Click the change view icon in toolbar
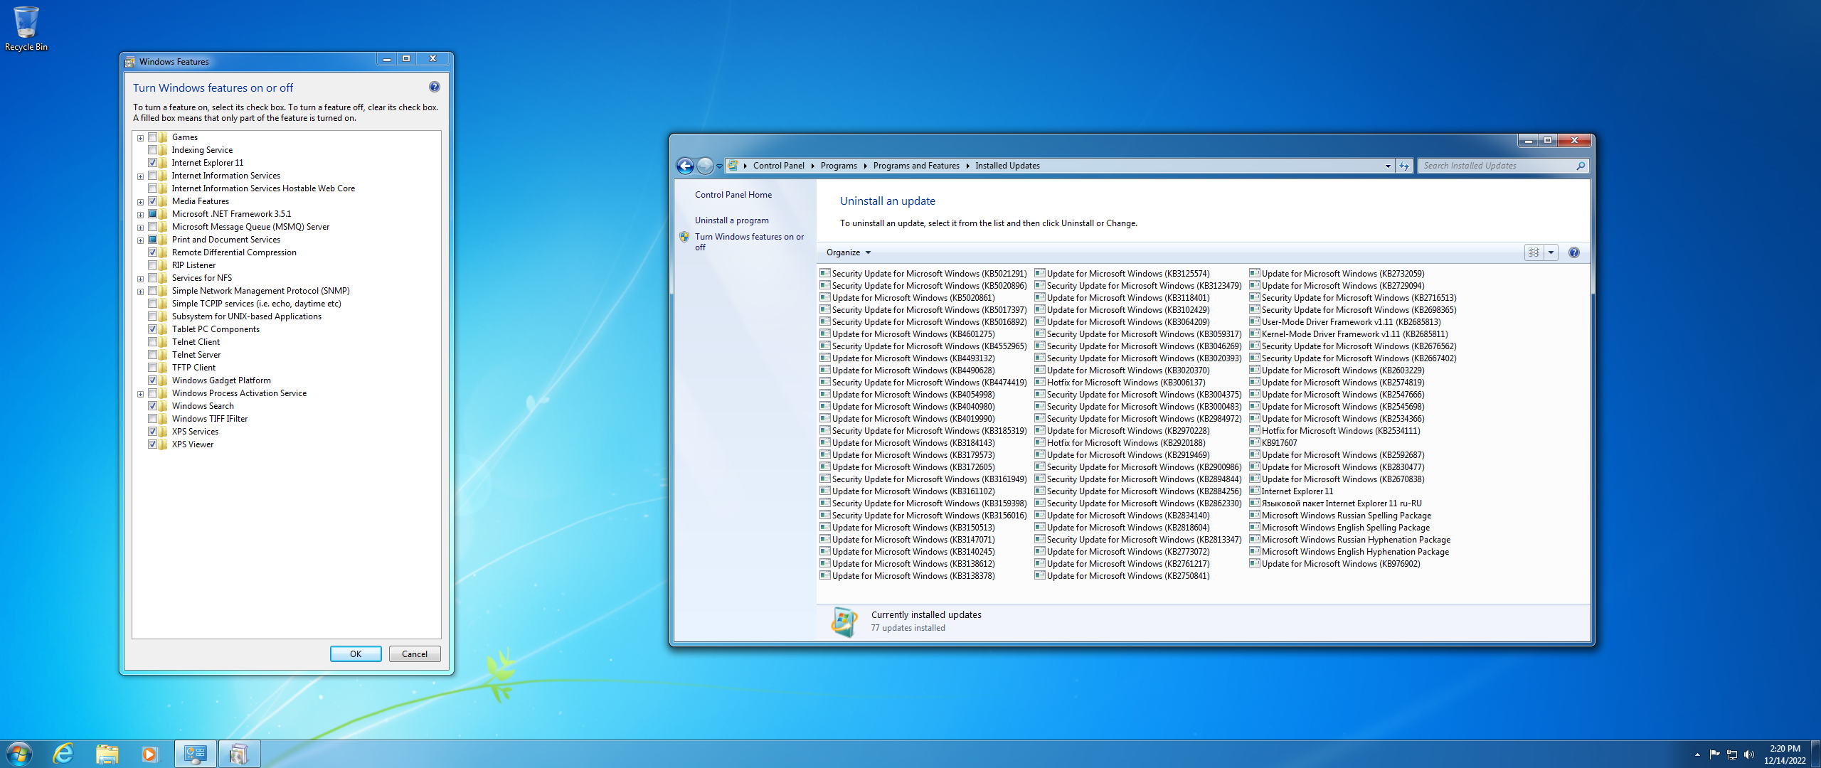Viewport: 1821px width, 768px height. click(1534, 252)
